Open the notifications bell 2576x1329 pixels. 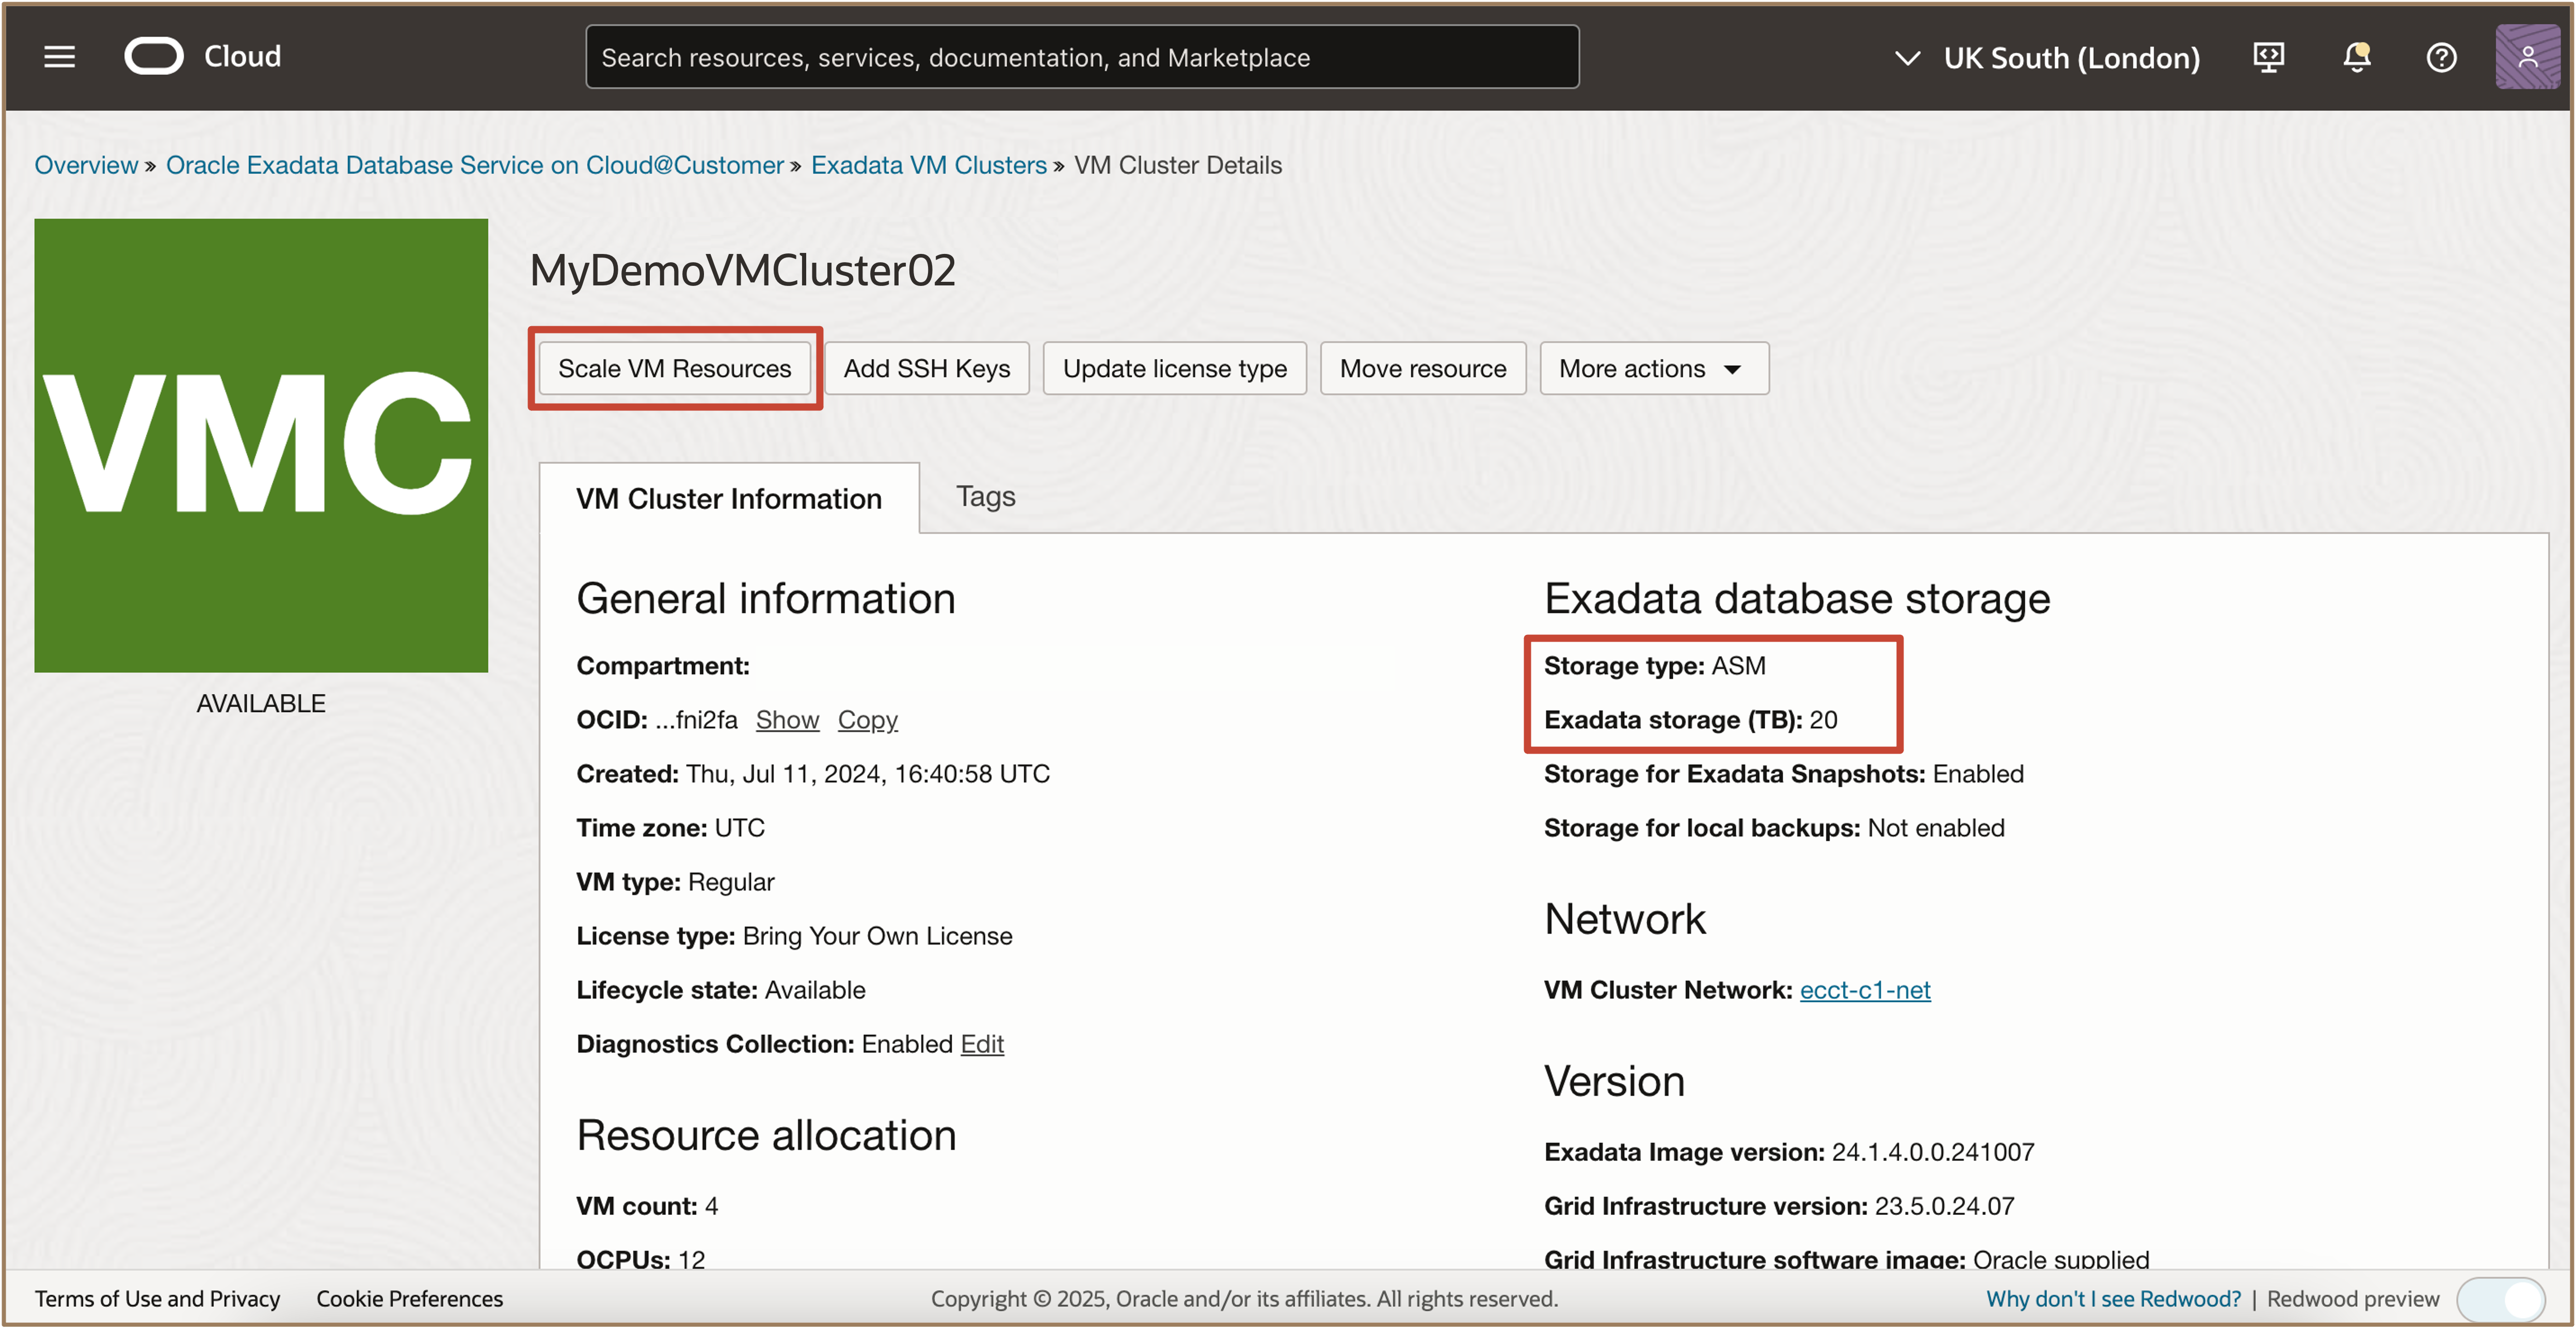[x=2356, y=57]
